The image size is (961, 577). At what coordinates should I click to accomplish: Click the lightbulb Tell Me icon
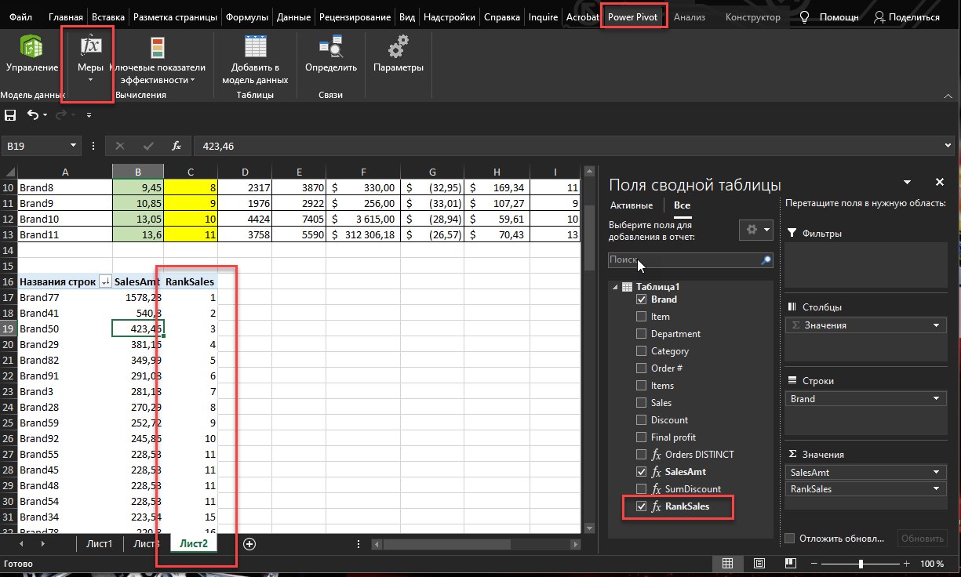point(804,16)
